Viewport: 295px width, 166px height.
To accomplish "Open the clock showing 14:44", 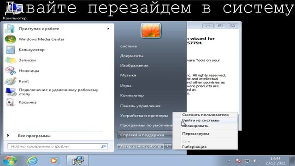I will 275,161.
